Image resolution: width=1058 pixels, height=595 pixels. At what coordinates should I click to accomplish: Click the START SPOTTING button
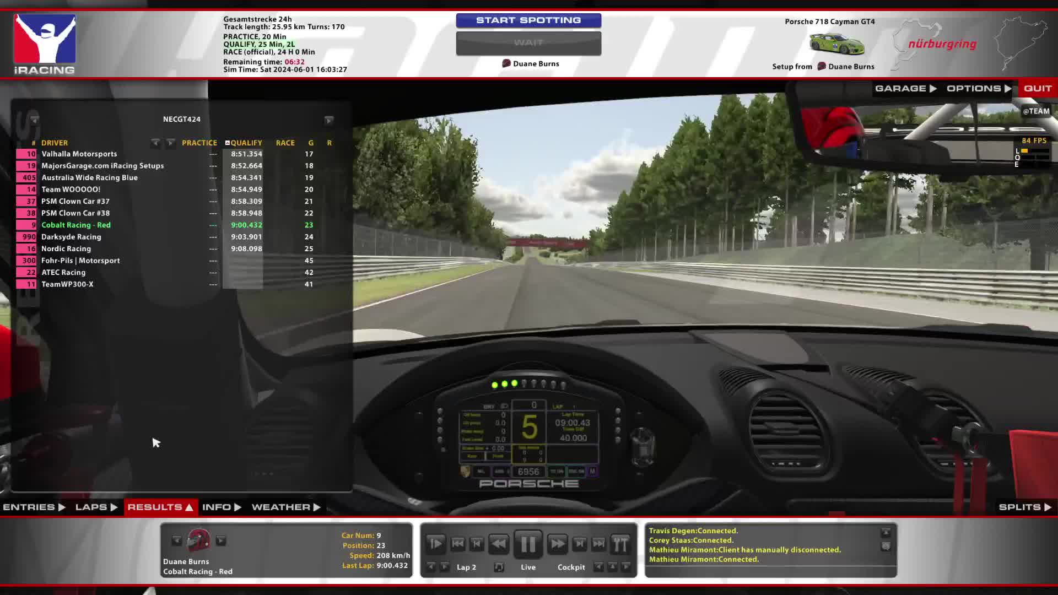coord(528,20)
